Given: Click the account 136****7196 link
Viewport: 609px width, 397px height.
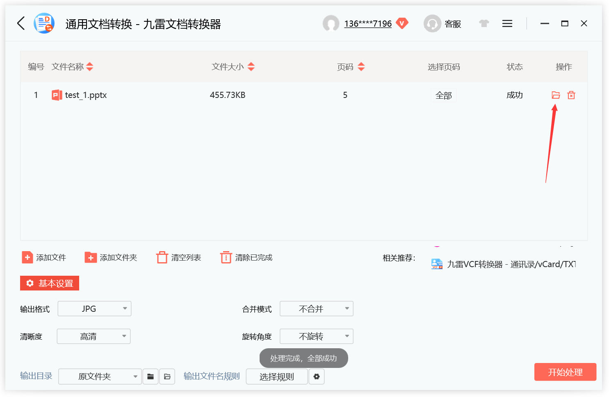Looking at the screenshot, I should coord(368,24).
